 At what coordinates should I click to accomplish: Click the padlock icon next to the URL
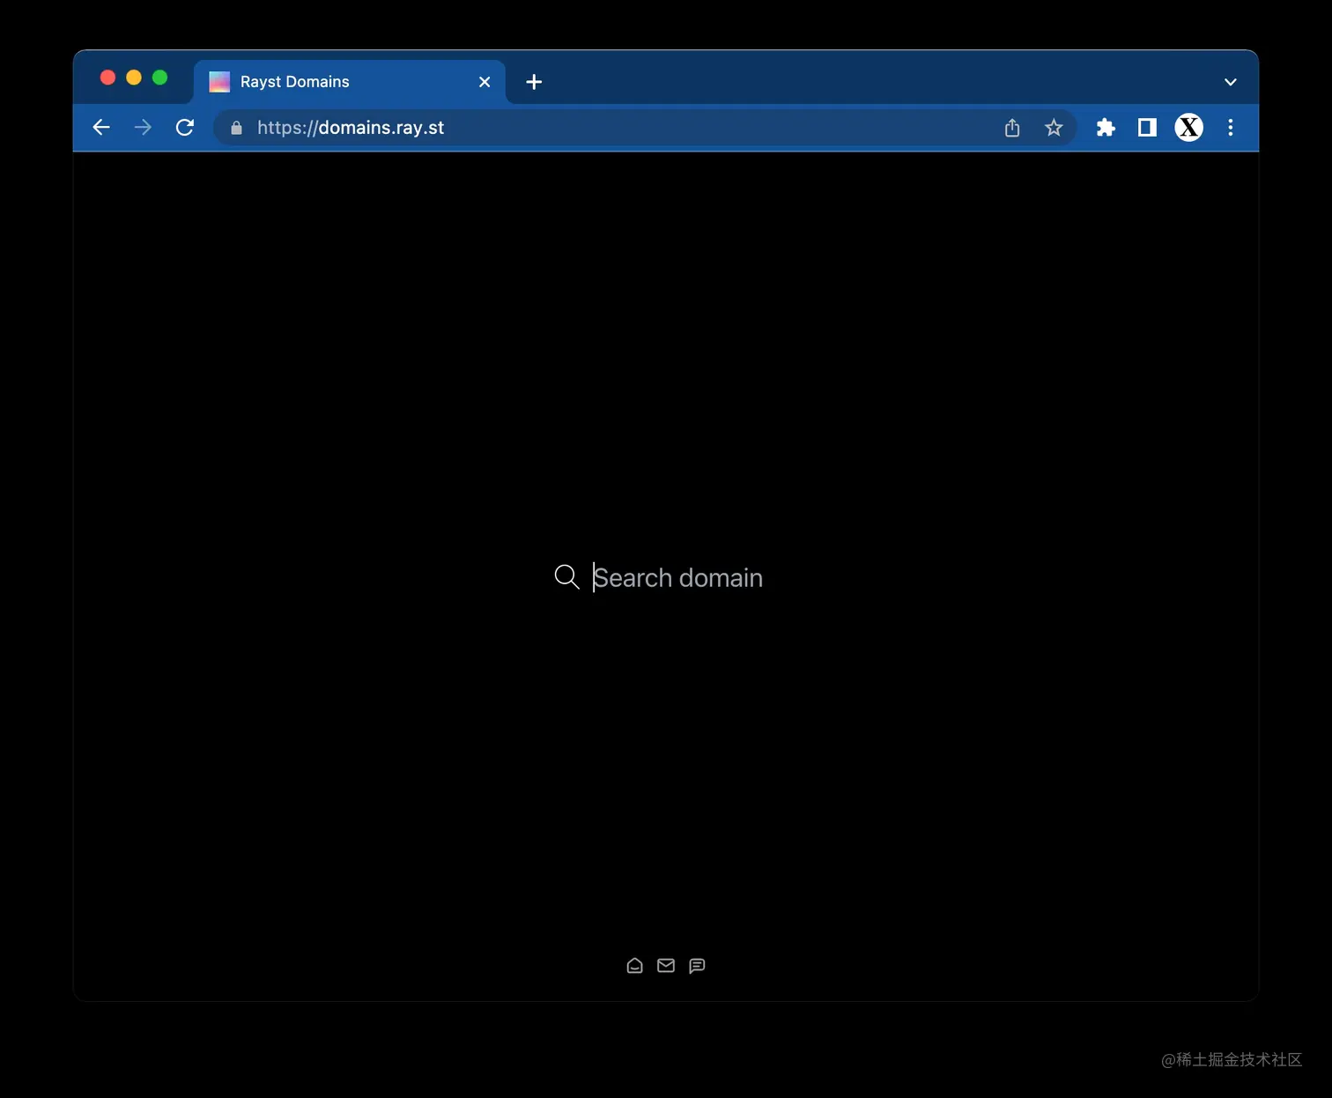click(235, 128)
